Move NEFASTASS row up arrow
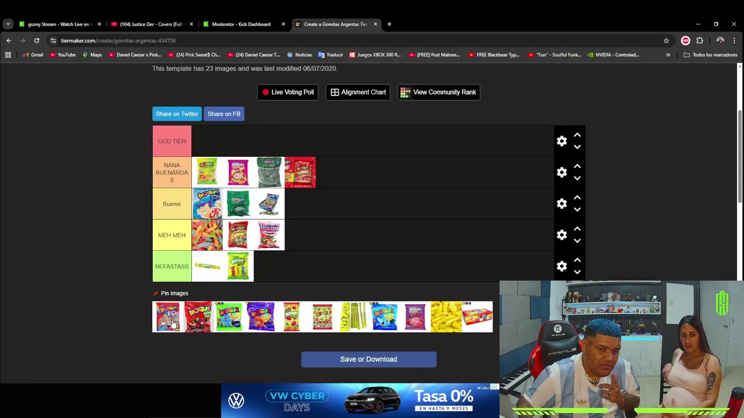This screenshot has height=418, width=744. 577,260
